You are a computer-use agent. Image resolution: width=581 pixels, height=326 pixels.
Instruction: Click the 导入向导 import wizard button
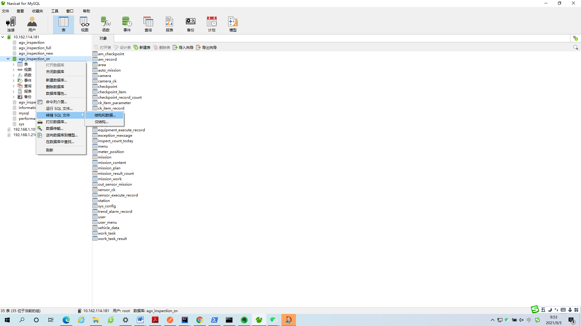[183, 47]
